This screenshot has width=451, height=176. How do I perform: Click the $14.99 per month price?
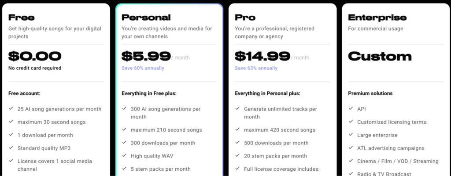pyautogui.click(x=272, y=56)
